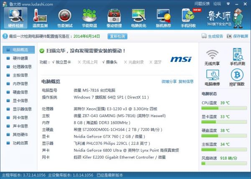Screen dimensions: 251x179
Task: Click the 保存截屏 camera icon
Action: 229,36
